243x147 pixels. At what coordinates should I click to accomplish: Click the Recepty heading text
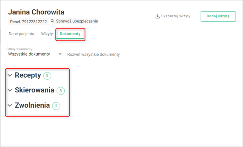[x=28, y=75]
